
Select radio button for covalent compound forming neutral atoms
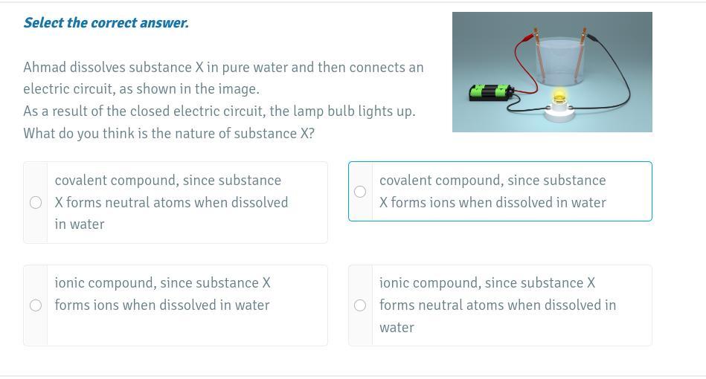tap(36, 203)
